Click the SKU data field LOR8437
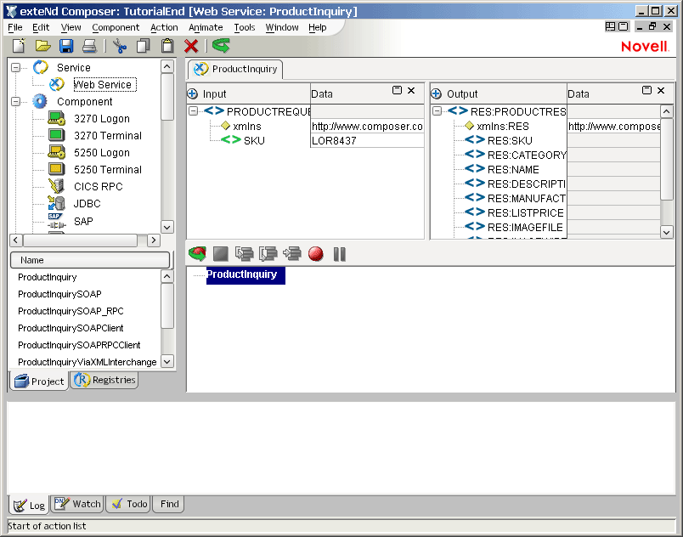This screenshot has width=683, height=537. point(367,140)
